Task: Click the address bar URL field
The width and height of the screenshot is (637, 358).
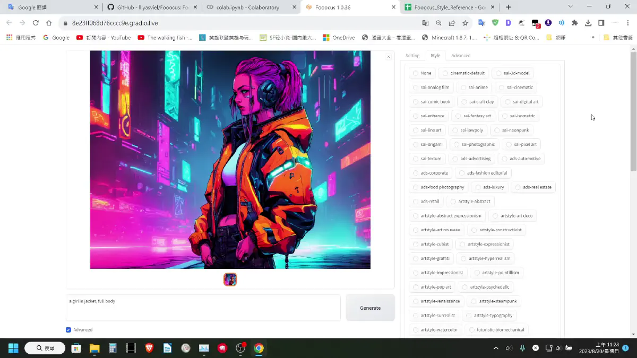Action: click(x=239, y=23)
